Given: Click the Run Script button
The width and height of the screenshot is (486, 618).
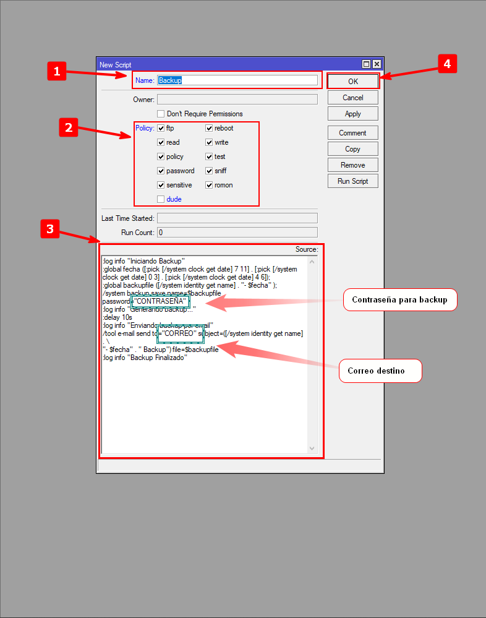Looking at the screenshot, I should (352, 181).
